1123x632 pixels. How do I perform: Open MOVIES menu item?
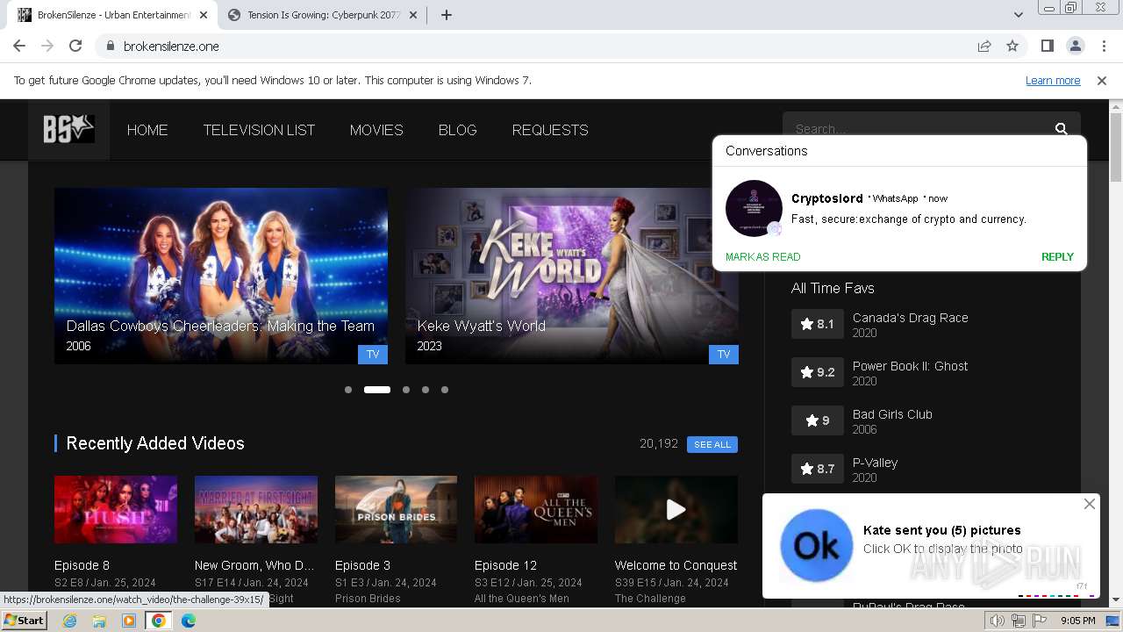click(x=376, y=130)
